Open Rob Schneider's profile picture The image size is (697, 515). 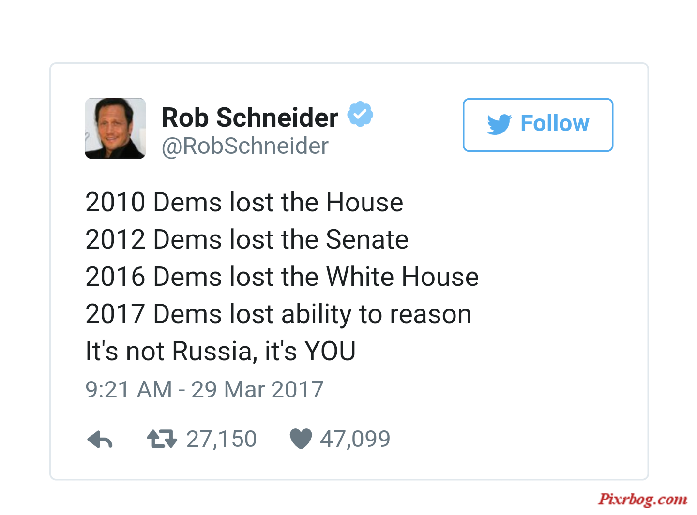click(115, 128)
